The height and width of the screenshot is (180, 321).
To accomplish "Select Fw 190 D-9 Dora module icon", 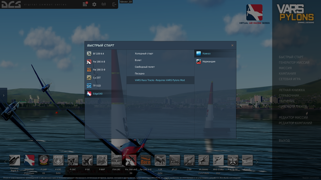I will click(x=145, y=160).
